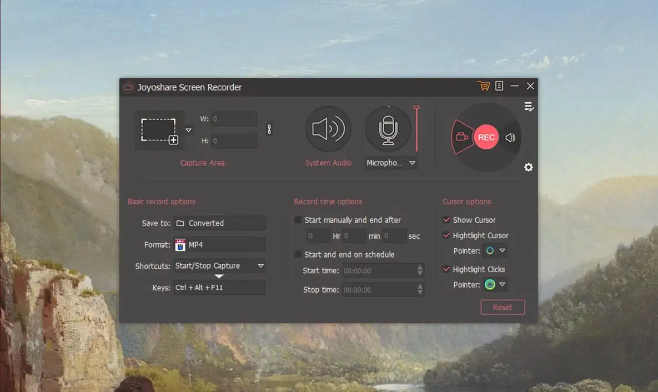Open the Highlight Cursor pointer color dropdown
The width and height of the screenshot is (658, 392).
click(501, 251)
